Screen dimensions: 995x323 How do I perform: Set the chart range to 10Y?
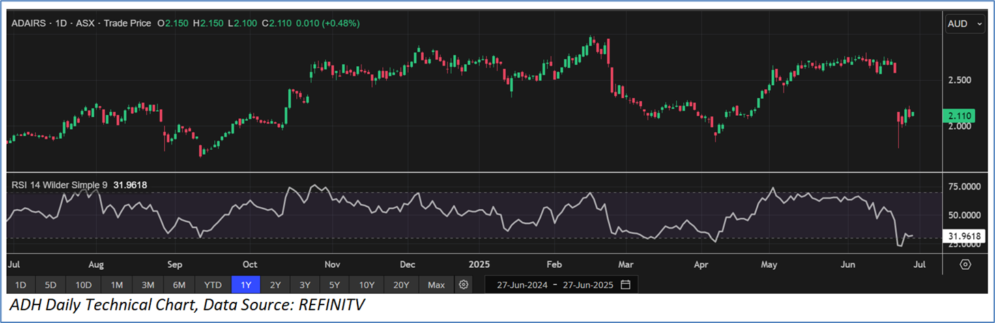click(x=366, y=284)
